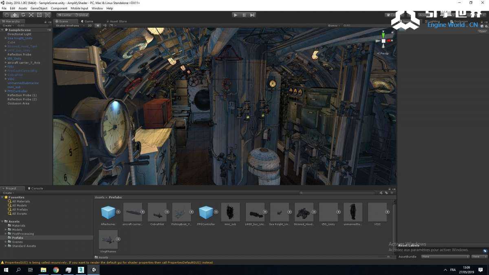
Task: Select the Rect transform tool
Action: pos(39,15)
